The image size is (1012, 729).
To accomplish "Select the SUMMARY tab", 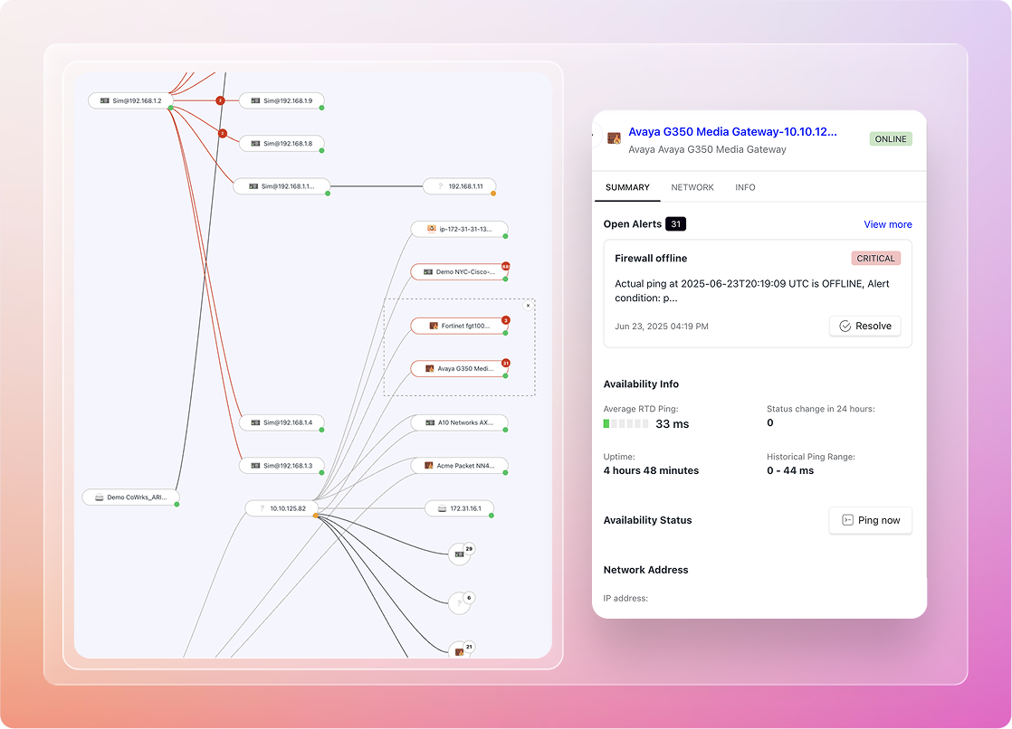I will point(627,187).
